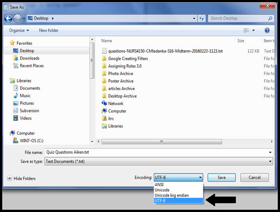Select Computer in the navigation pane
Viewport: 280px width, 212px height.
tap(25, 133)
